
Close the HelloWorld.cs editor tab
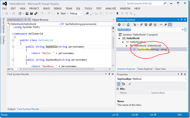point(29,19)
